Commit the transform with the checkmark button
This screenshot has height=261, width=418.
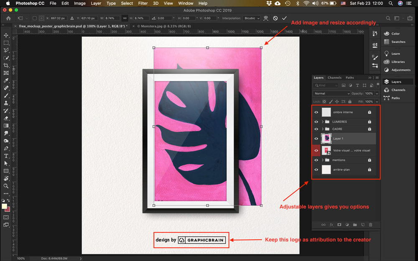tap(285, 18)
